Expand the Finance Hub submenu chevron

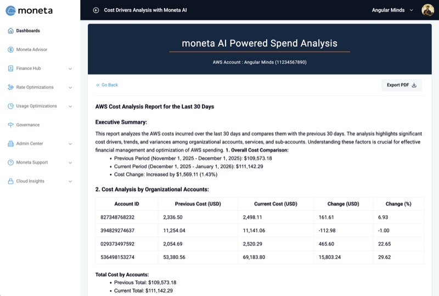click(x=70, y=69)
